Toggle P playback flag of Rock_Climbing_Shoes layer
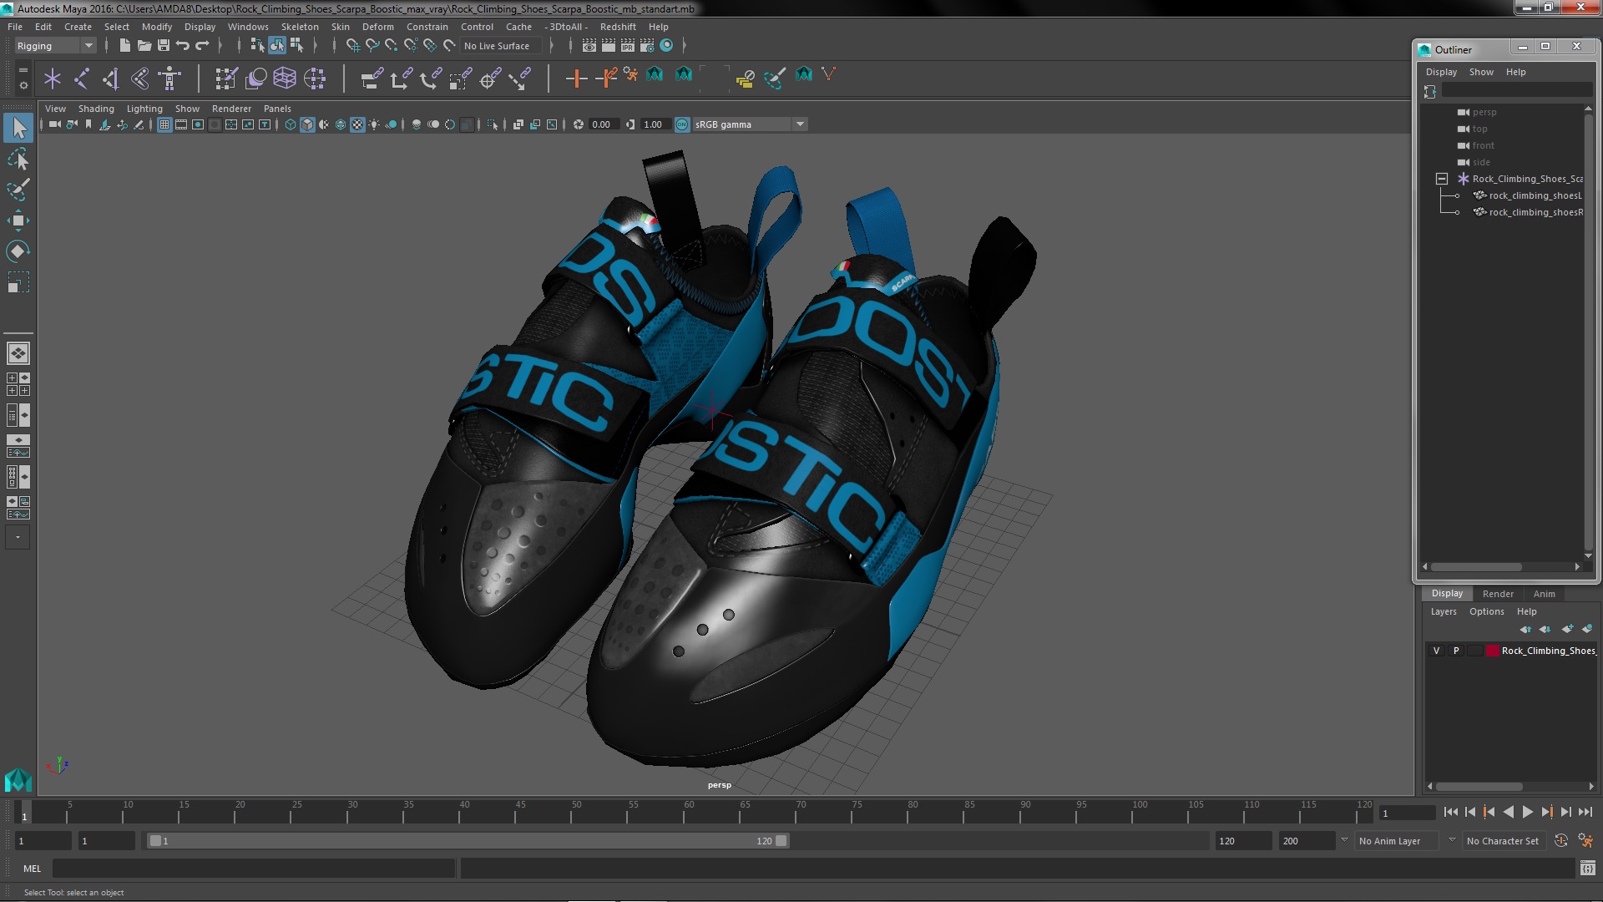The image size is (1603, 902). (1456, 651)
